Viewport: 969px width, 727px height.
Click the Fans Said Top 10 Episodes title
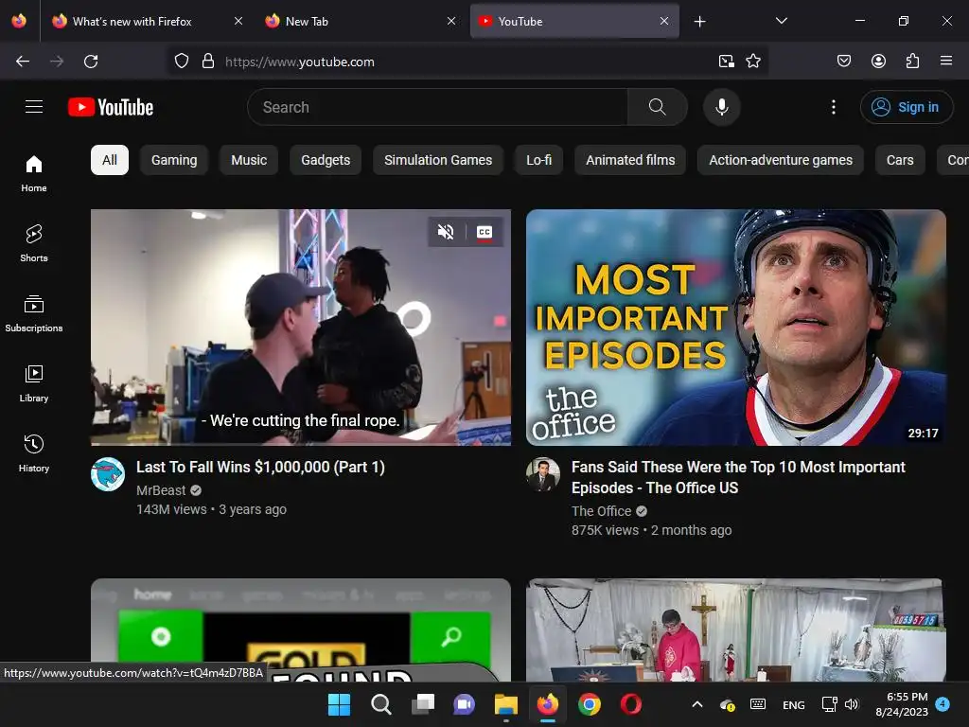(738, 477)
